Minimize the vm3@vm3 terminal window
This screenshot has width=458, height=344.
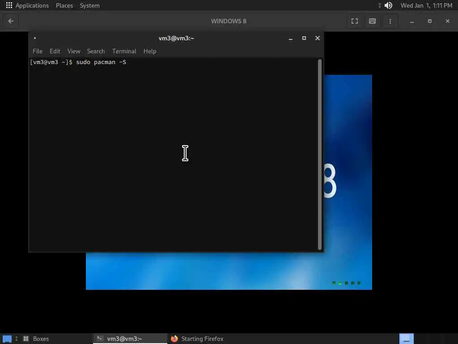[291, 39]
